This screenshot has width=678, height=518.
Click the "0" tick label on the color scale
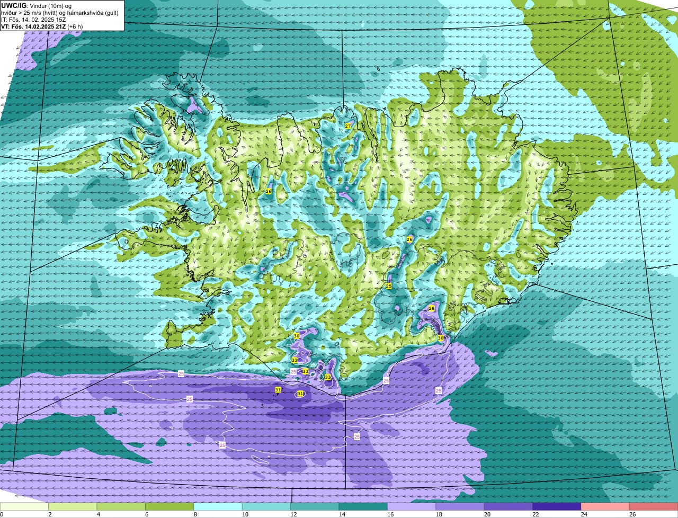point(2,514)
